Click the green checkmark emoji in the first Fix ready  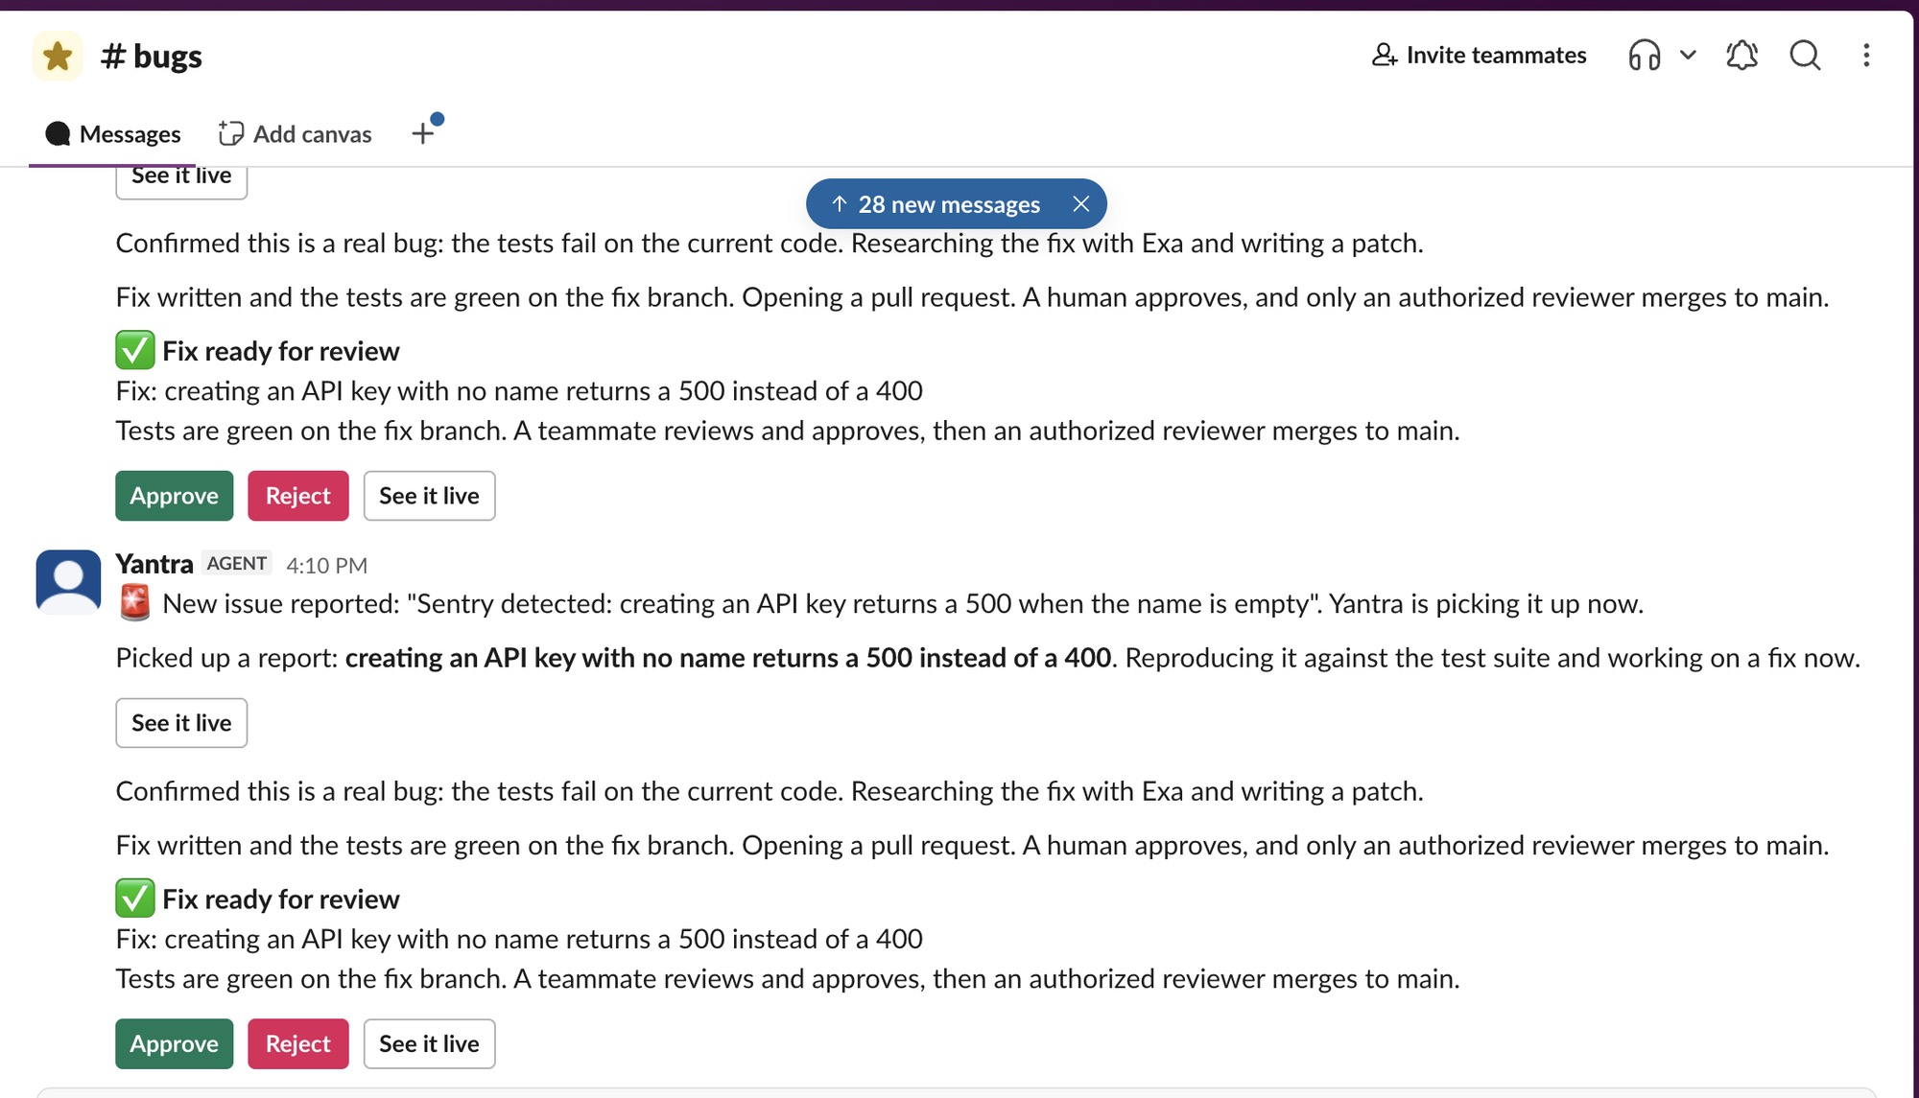pos(135,350)
